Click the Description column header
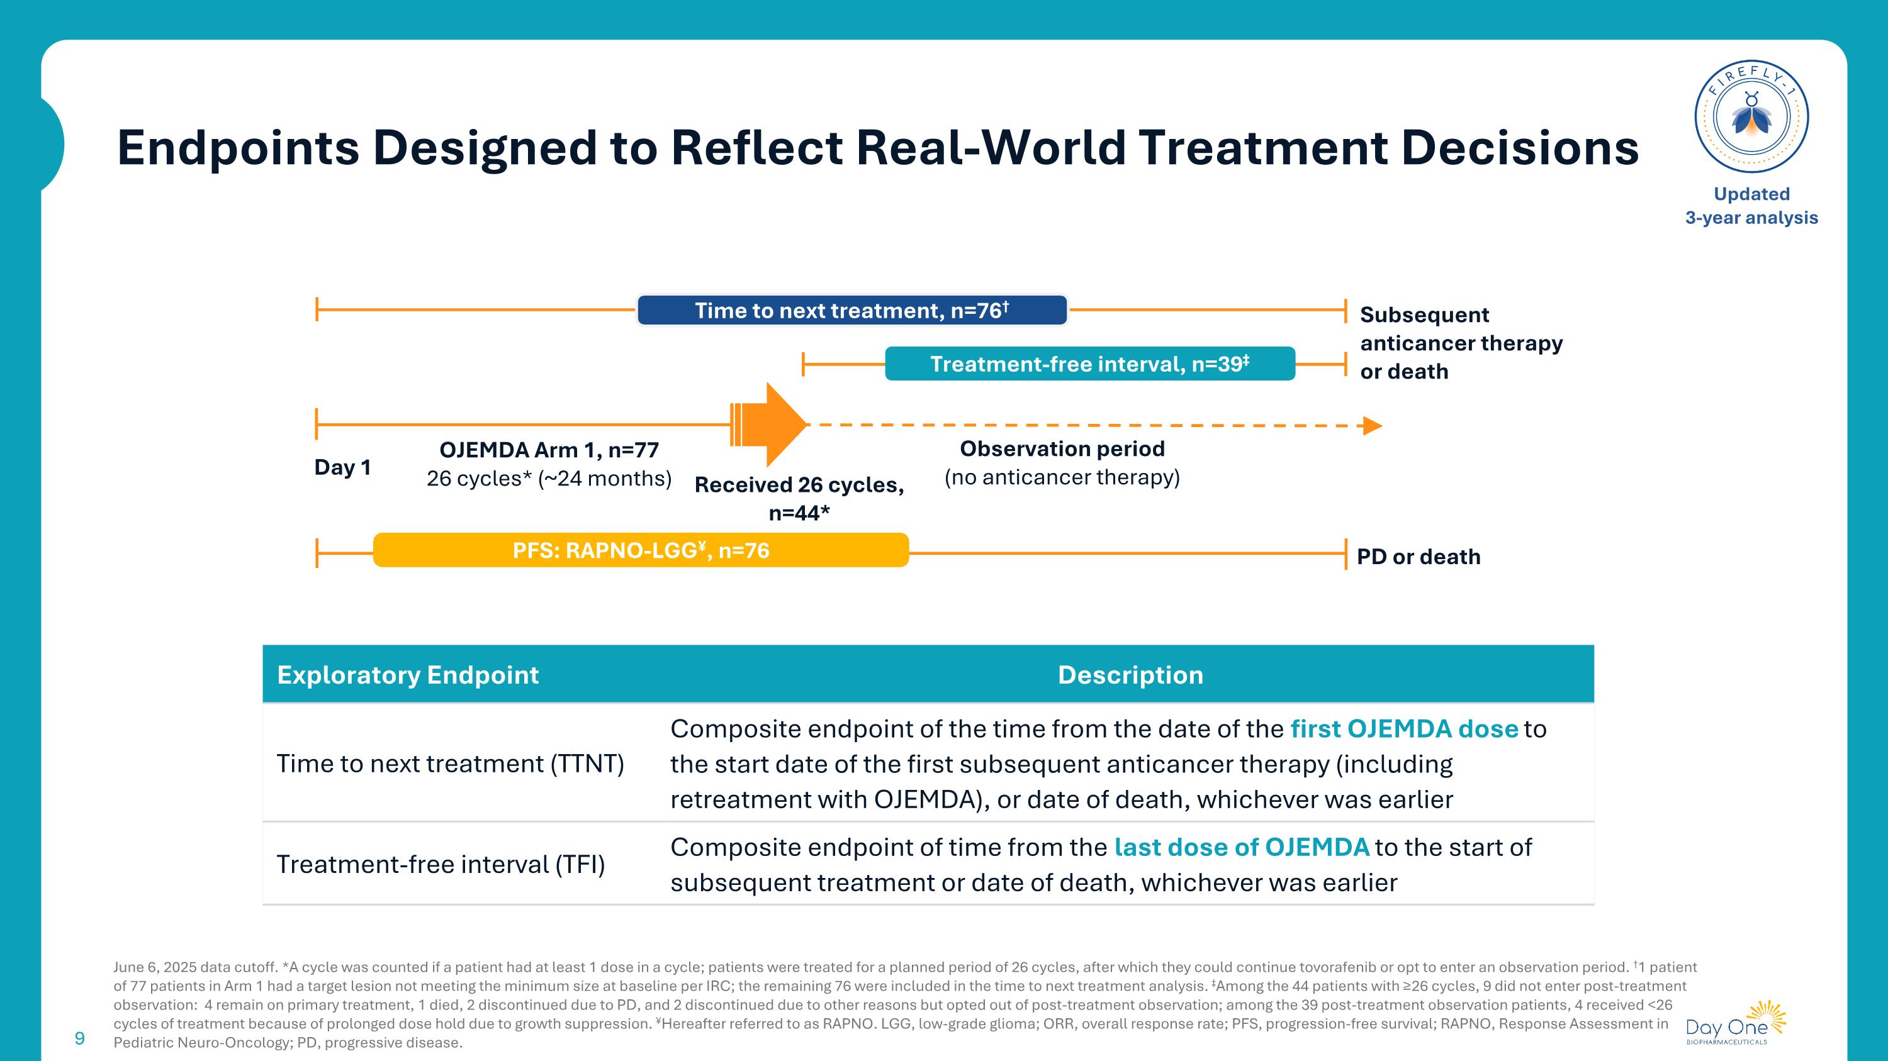The height and width of the screenshot is (1061, 1888). point(1130,674)
